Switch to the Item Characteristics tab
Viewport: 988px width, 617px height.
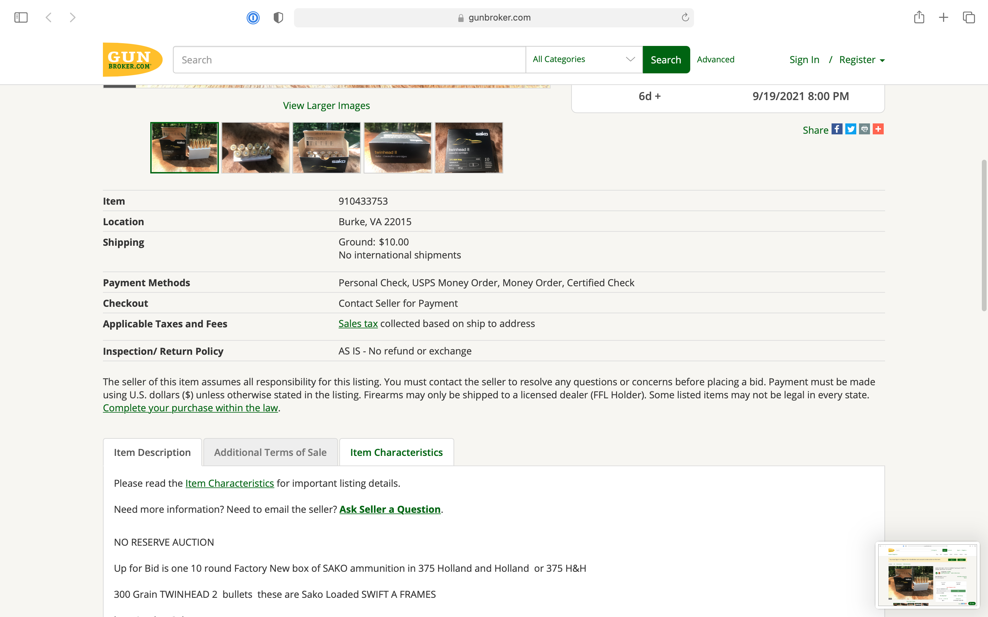click(397, 452)
